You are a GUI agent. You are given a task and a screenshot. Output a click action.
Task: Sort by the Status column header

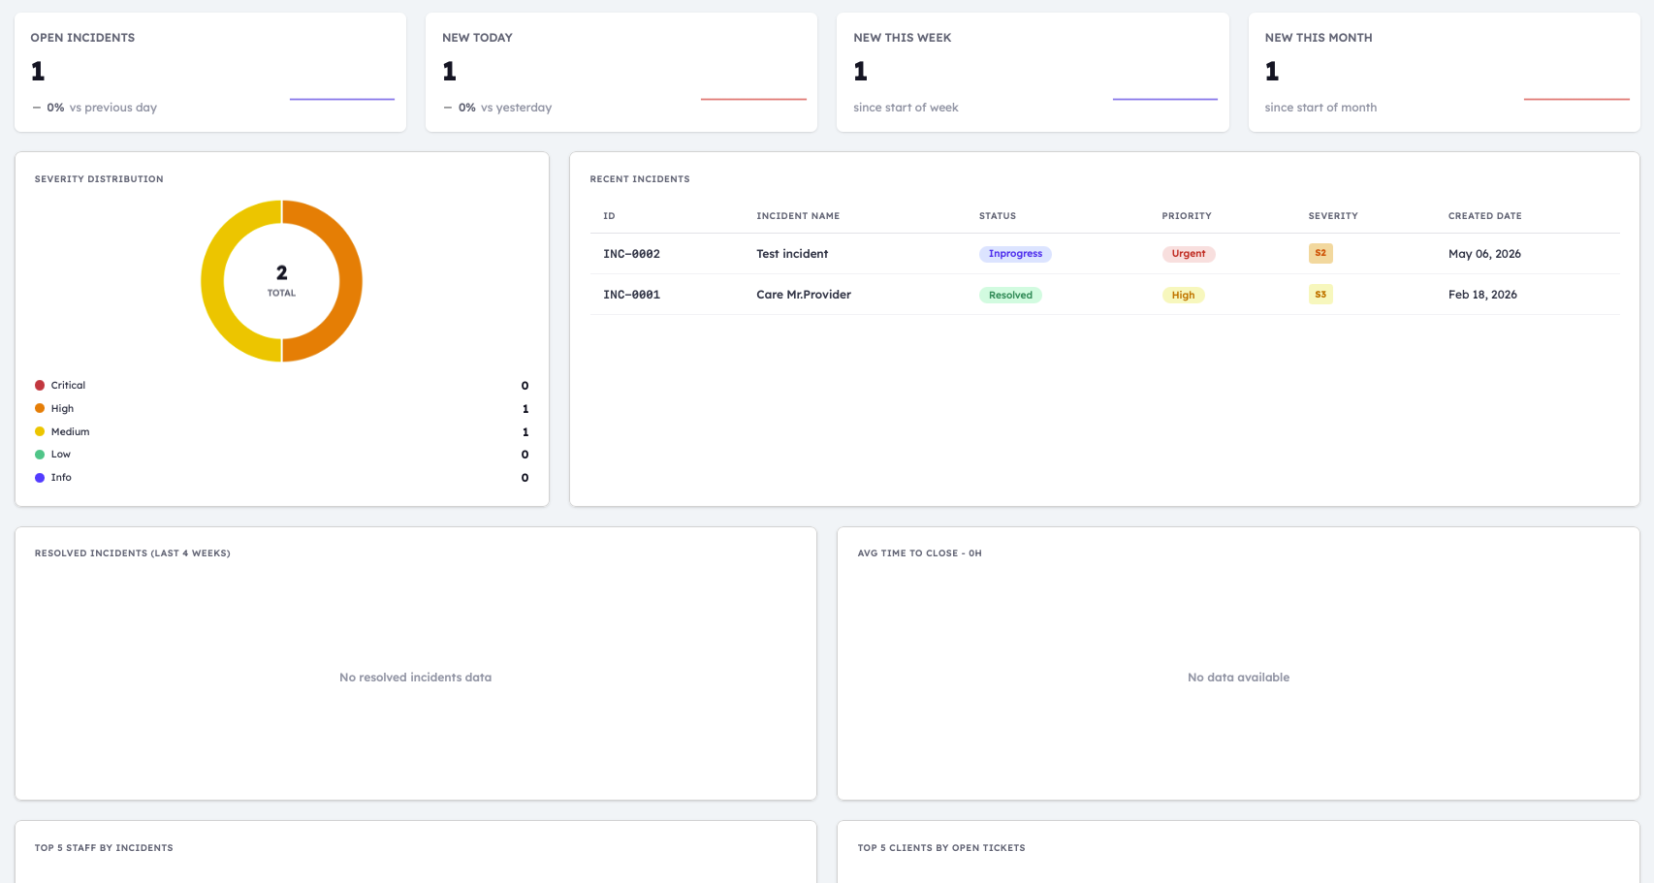point(998,216)
